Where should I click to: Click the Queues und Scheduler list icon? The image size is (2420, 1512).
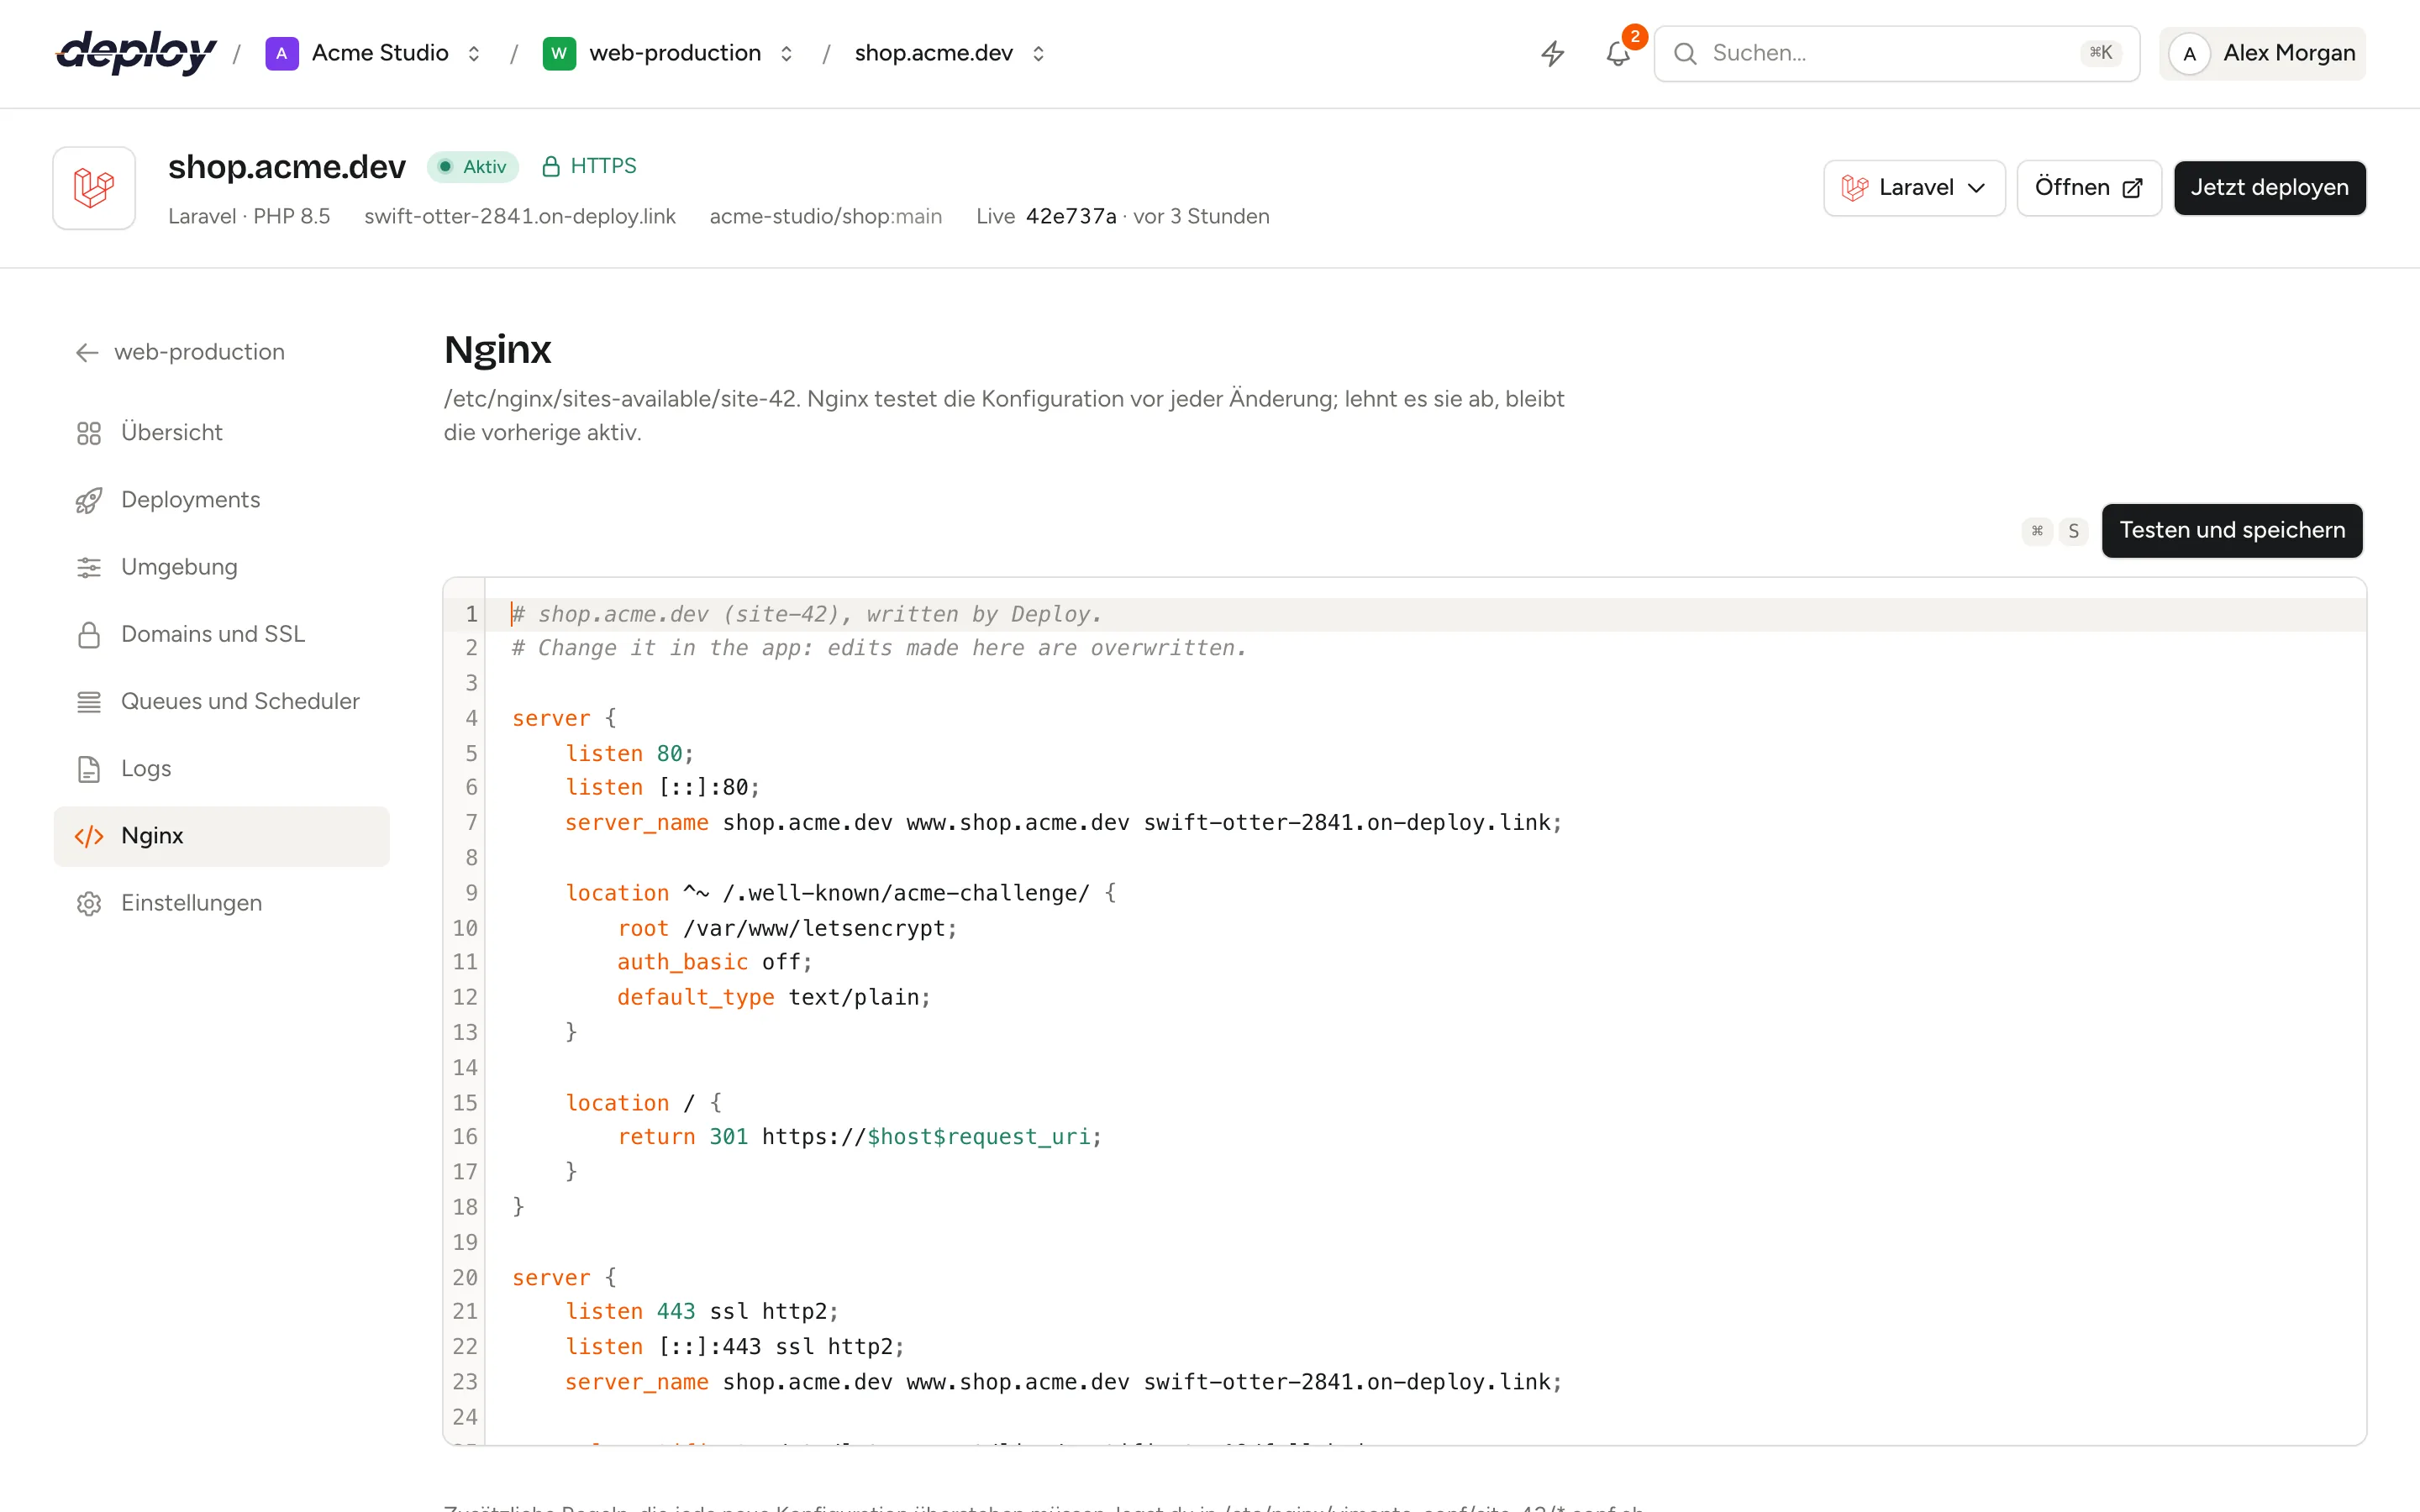pos(89,702)
